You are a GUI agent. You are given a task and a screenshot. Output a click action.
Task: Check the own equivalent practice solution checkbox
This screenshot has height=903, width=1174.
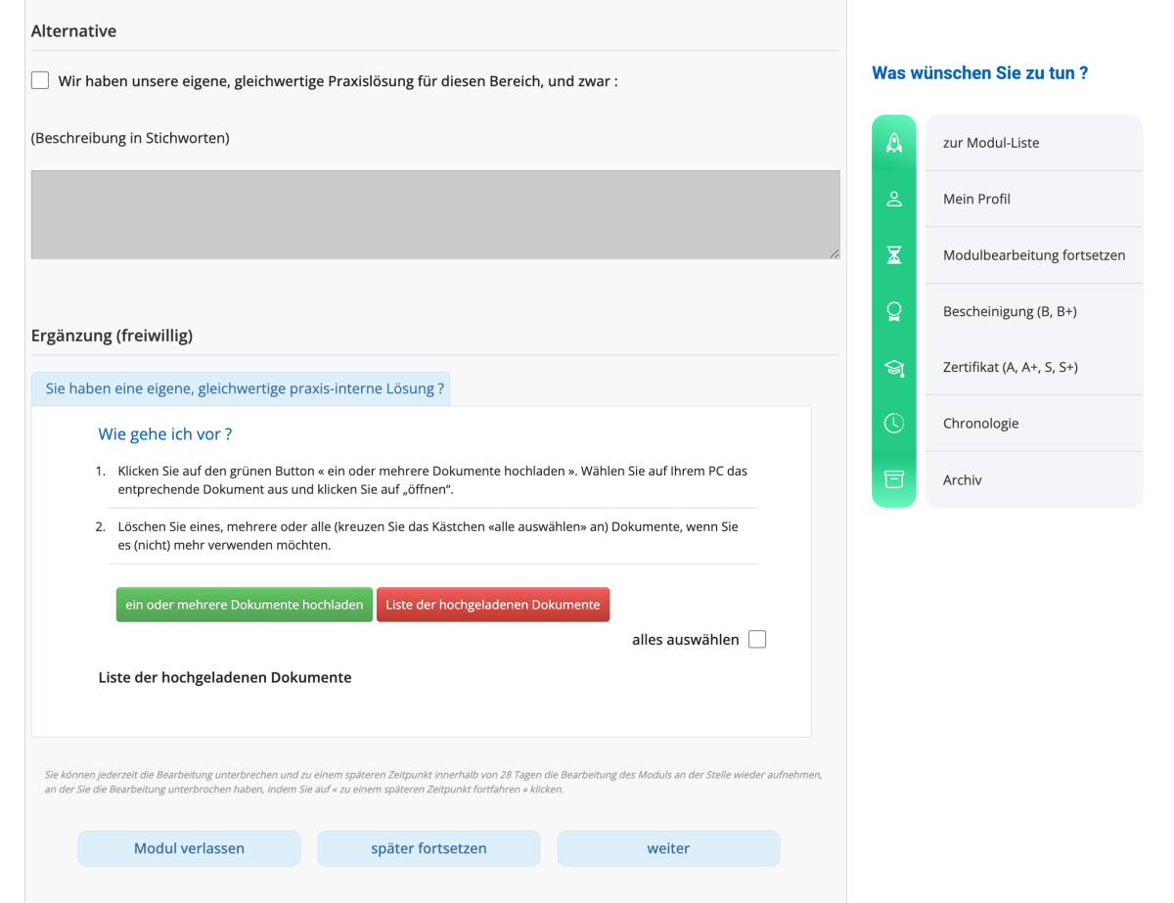(x=40, y=80)
